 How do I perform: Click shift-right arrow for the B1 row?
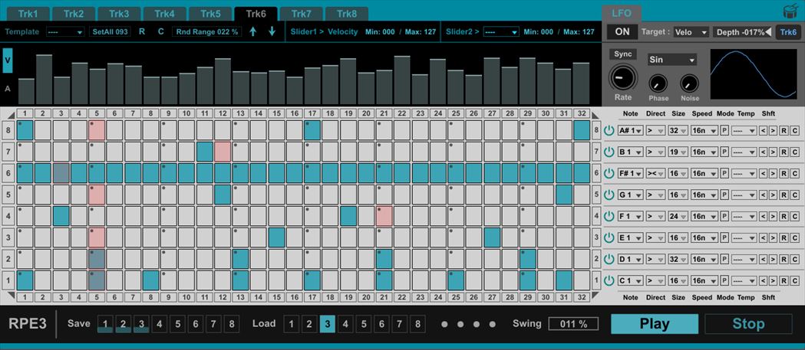pyautogui.click(x=774, y=152)
